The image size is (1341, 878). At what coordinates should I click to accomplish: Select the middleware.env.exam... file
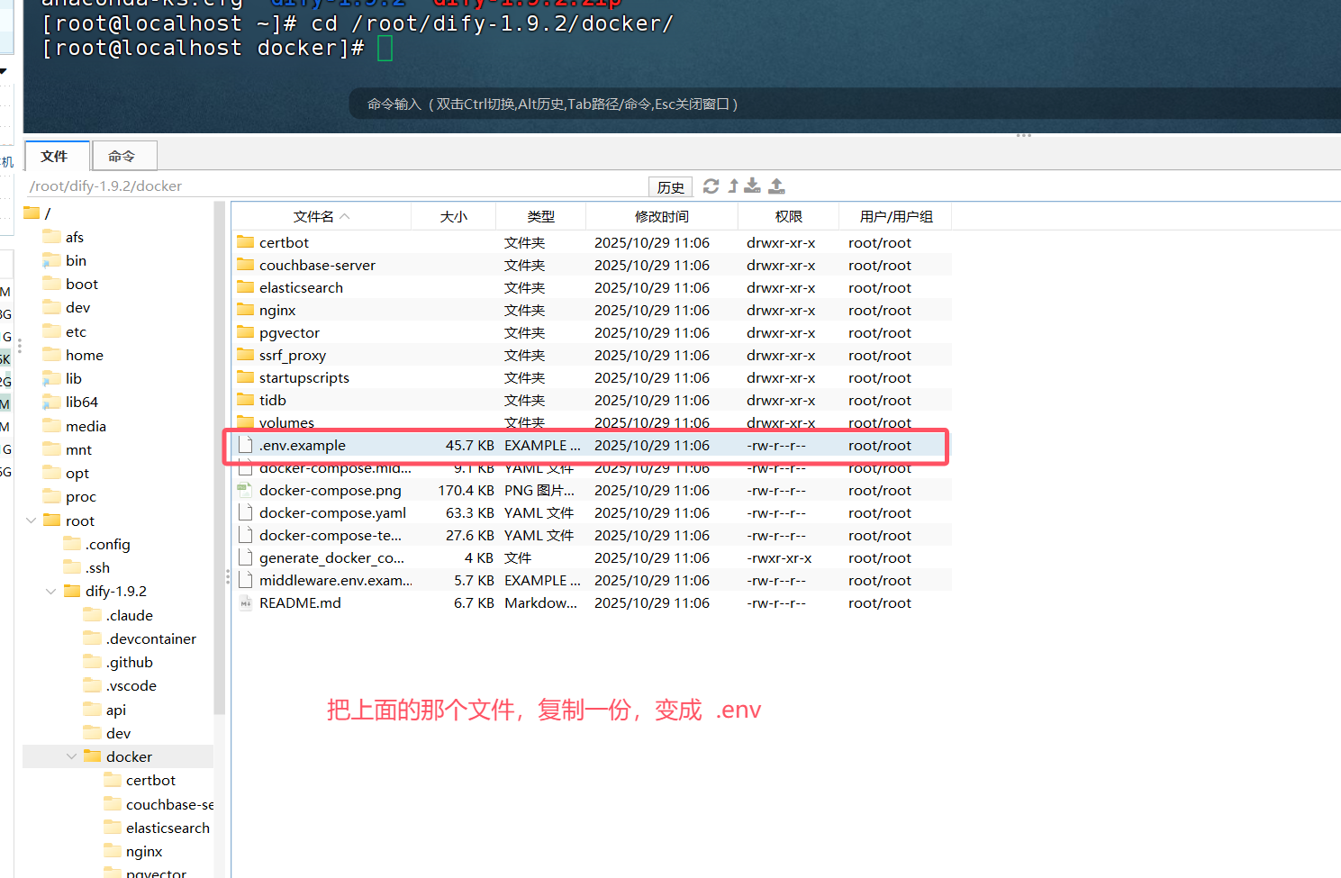336,581
